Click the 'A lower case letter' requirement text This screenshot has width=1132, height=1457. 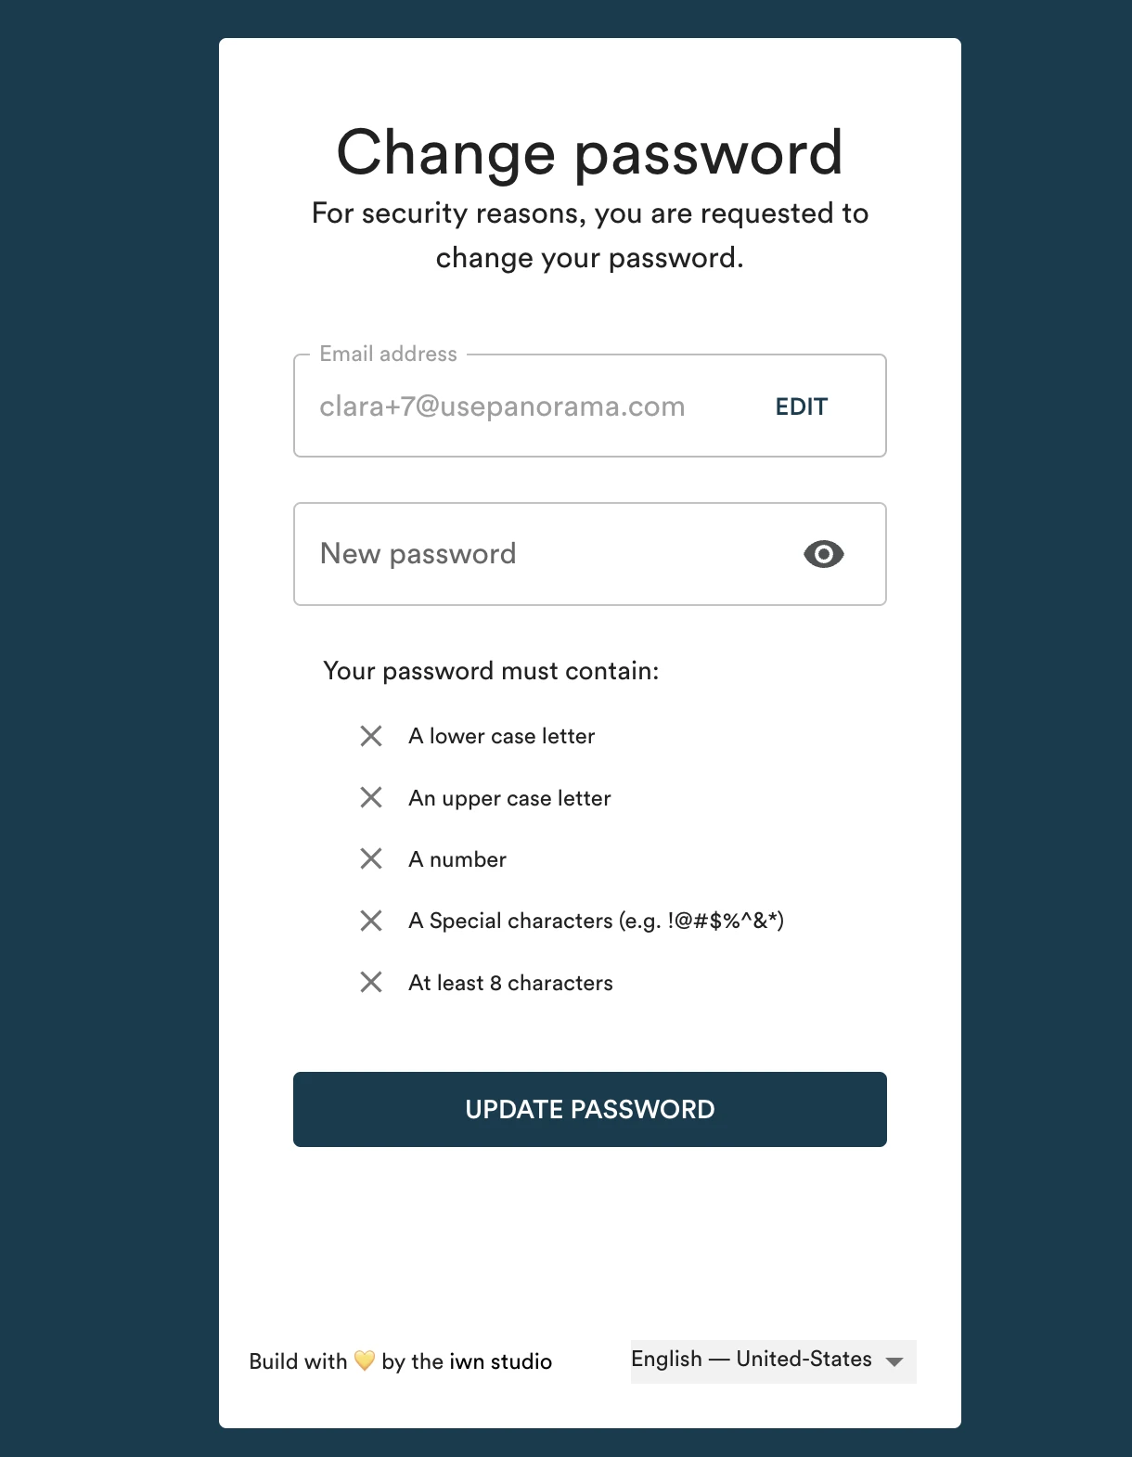(501, 736)
